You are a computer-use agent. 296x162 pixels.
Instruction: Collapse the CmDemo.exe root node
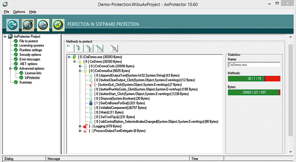tap(69, 57)
